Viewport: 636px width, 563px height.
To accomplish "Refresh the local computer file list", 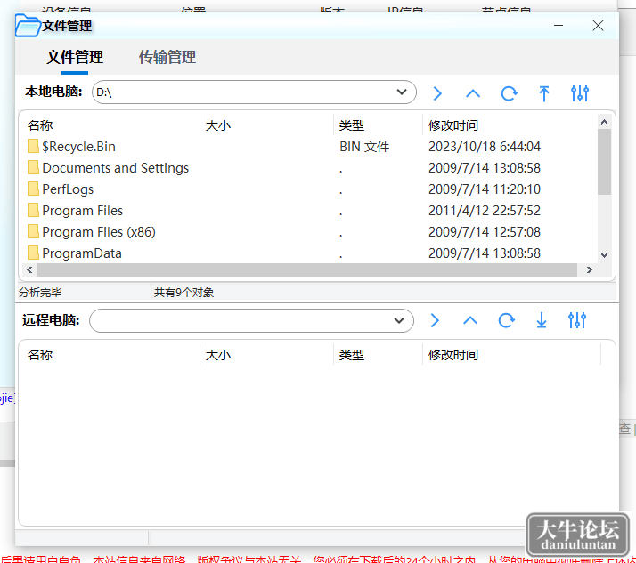I will pos(509,93).
